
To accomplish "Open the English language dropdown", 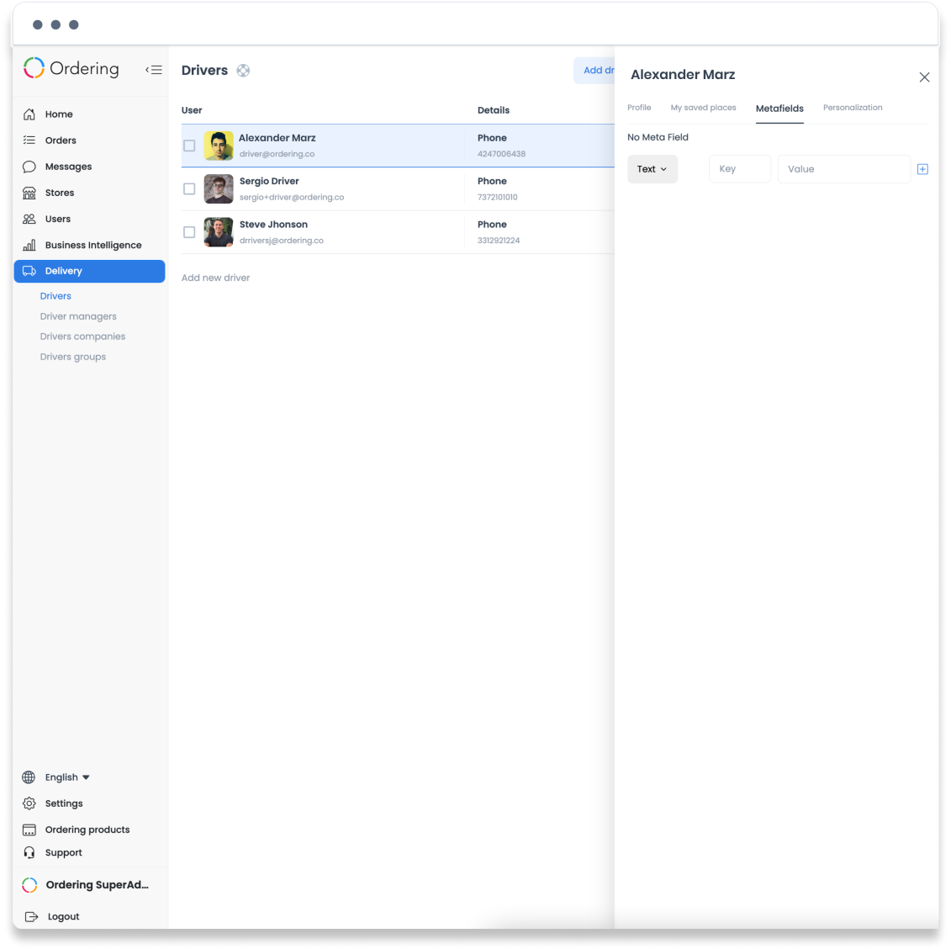I will pos(67,777).
